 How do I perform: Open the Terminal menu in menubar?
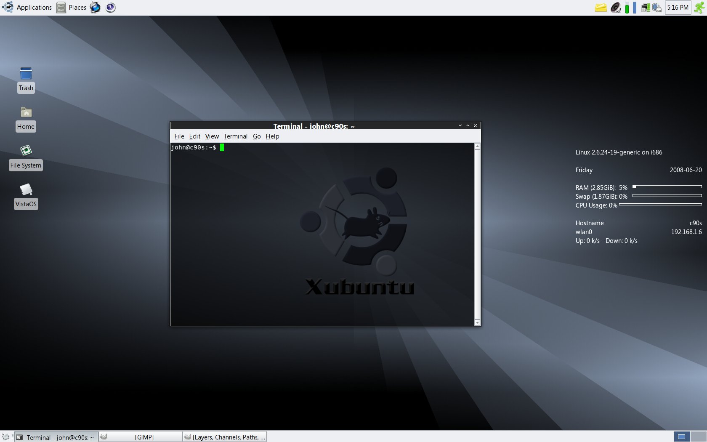[x=236, y=136]
